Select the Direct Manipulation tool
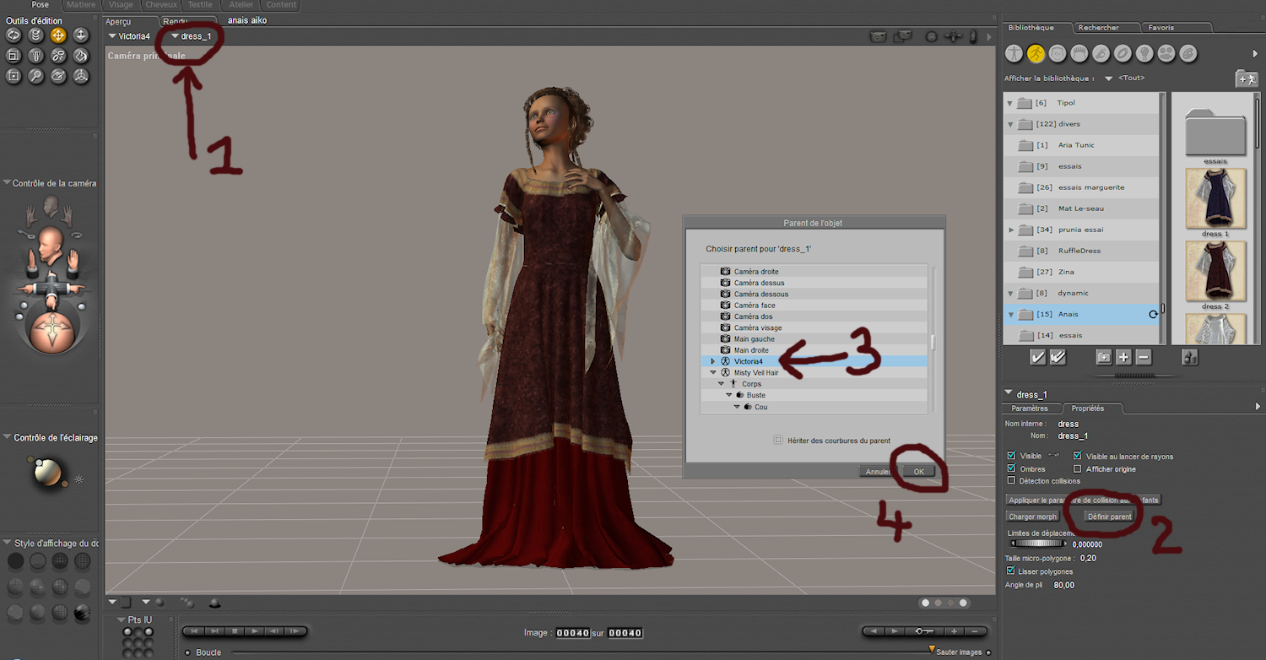 [x=80, y=76]
